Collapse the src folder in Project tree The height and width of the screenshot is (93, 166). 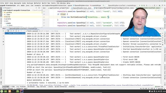pyautogui.click(x=3, y=21)
